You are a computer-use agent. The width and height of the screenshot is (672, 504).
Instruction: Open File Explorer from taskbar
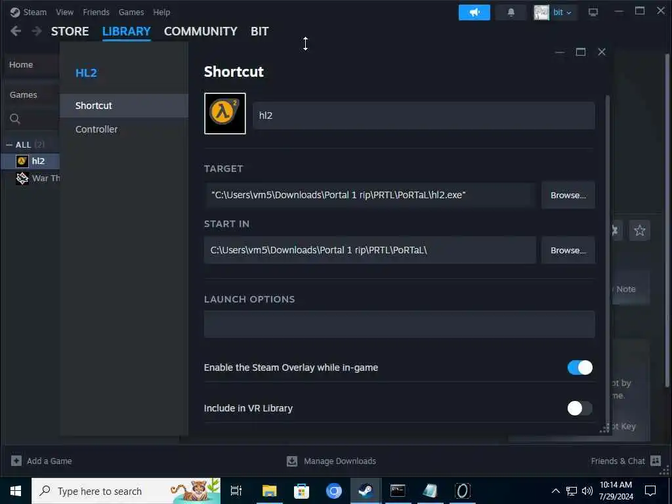click(269, 491)
